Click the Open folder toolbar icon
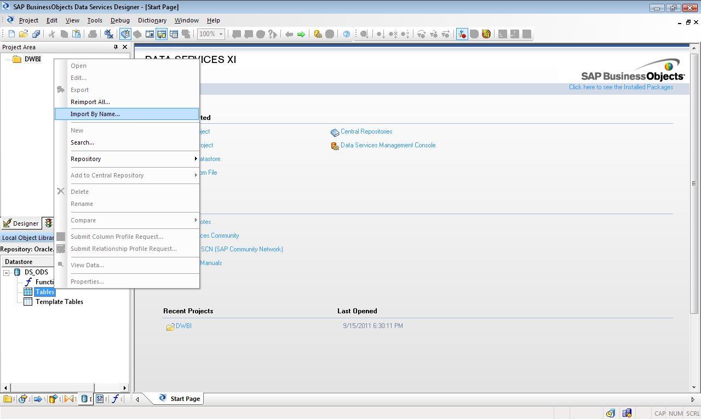This screenshot has width=701, height=419. click(x=24, y=34)
